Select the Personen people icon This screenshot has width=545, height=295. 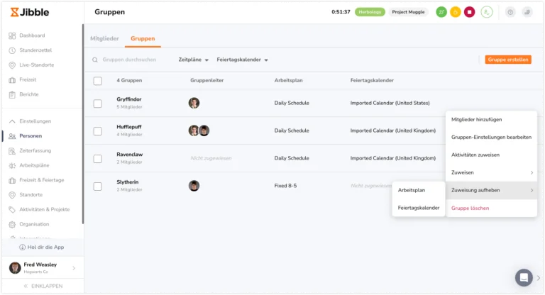click(x=12, y=136)
